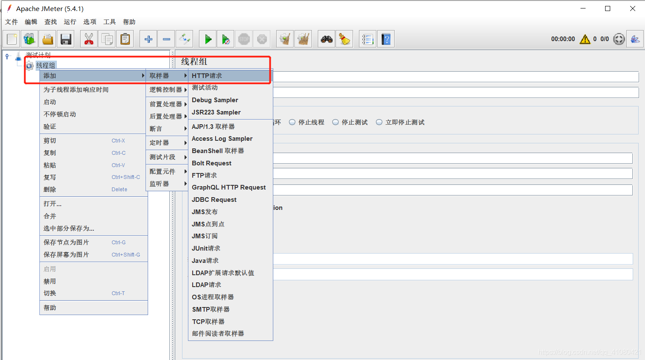Click the grey Stop icon
Image resolution: width=645 pixels, height=360 pixels.
tap(244, 39)
